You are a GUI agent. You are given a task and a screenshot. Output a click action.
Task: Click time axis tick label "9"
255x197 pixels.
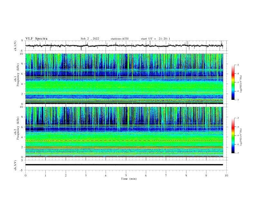coord(206,175)
